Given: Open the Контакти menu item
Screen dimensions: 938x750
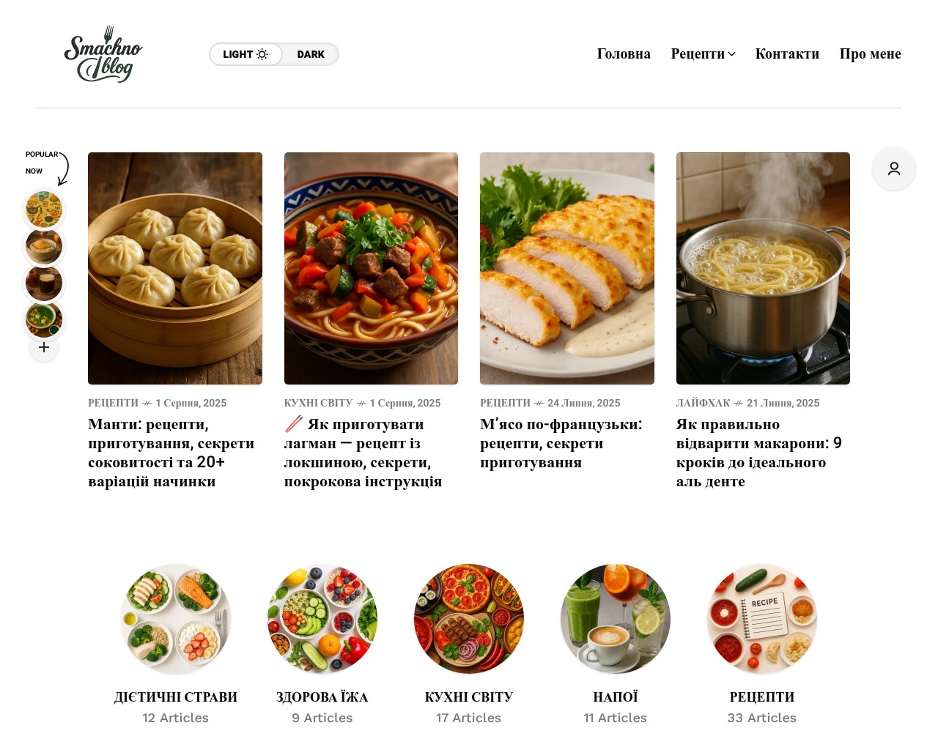Looking at the screenshot, I should click(787, 53).
